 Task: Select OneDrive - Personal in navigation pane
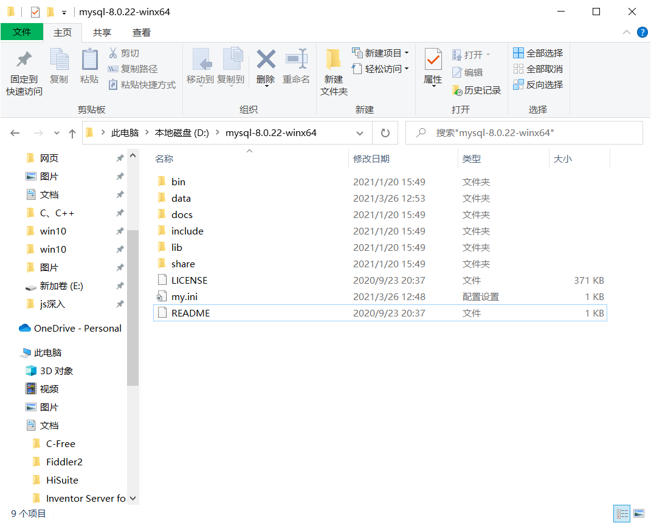(71, 329)
